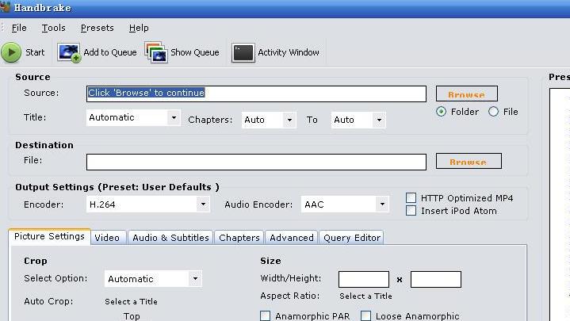Open the Chapters To end dropdown
Image resolution: width=570 pixels, height=321 pixels.
358,120
